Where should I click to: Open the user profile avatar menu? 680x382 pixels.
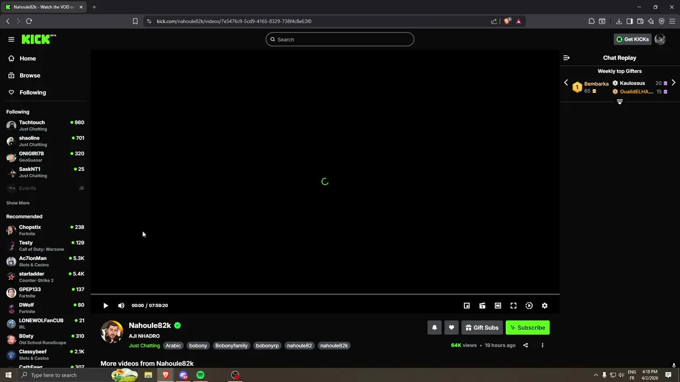[x=660, y=39]
